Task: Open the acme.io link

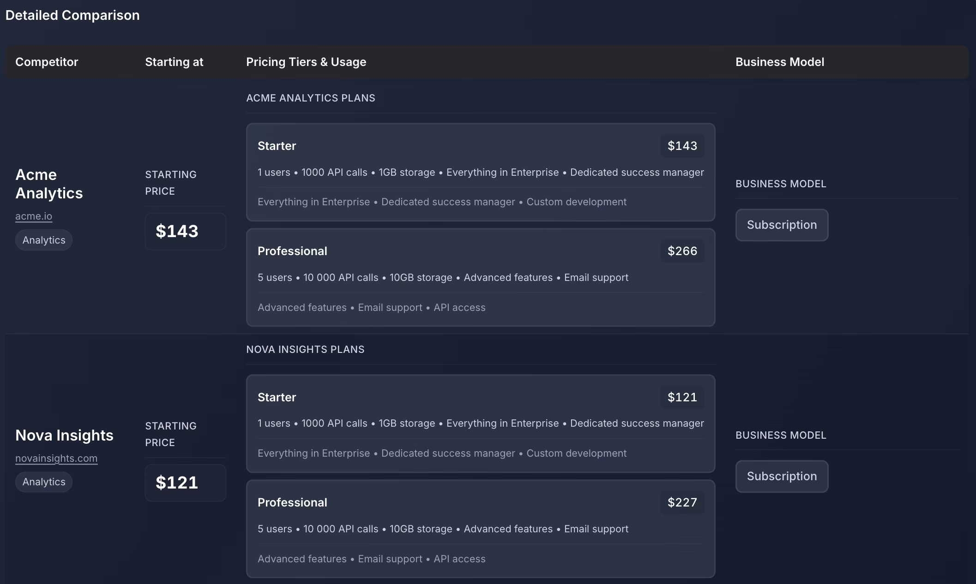Action: (34, 216)
